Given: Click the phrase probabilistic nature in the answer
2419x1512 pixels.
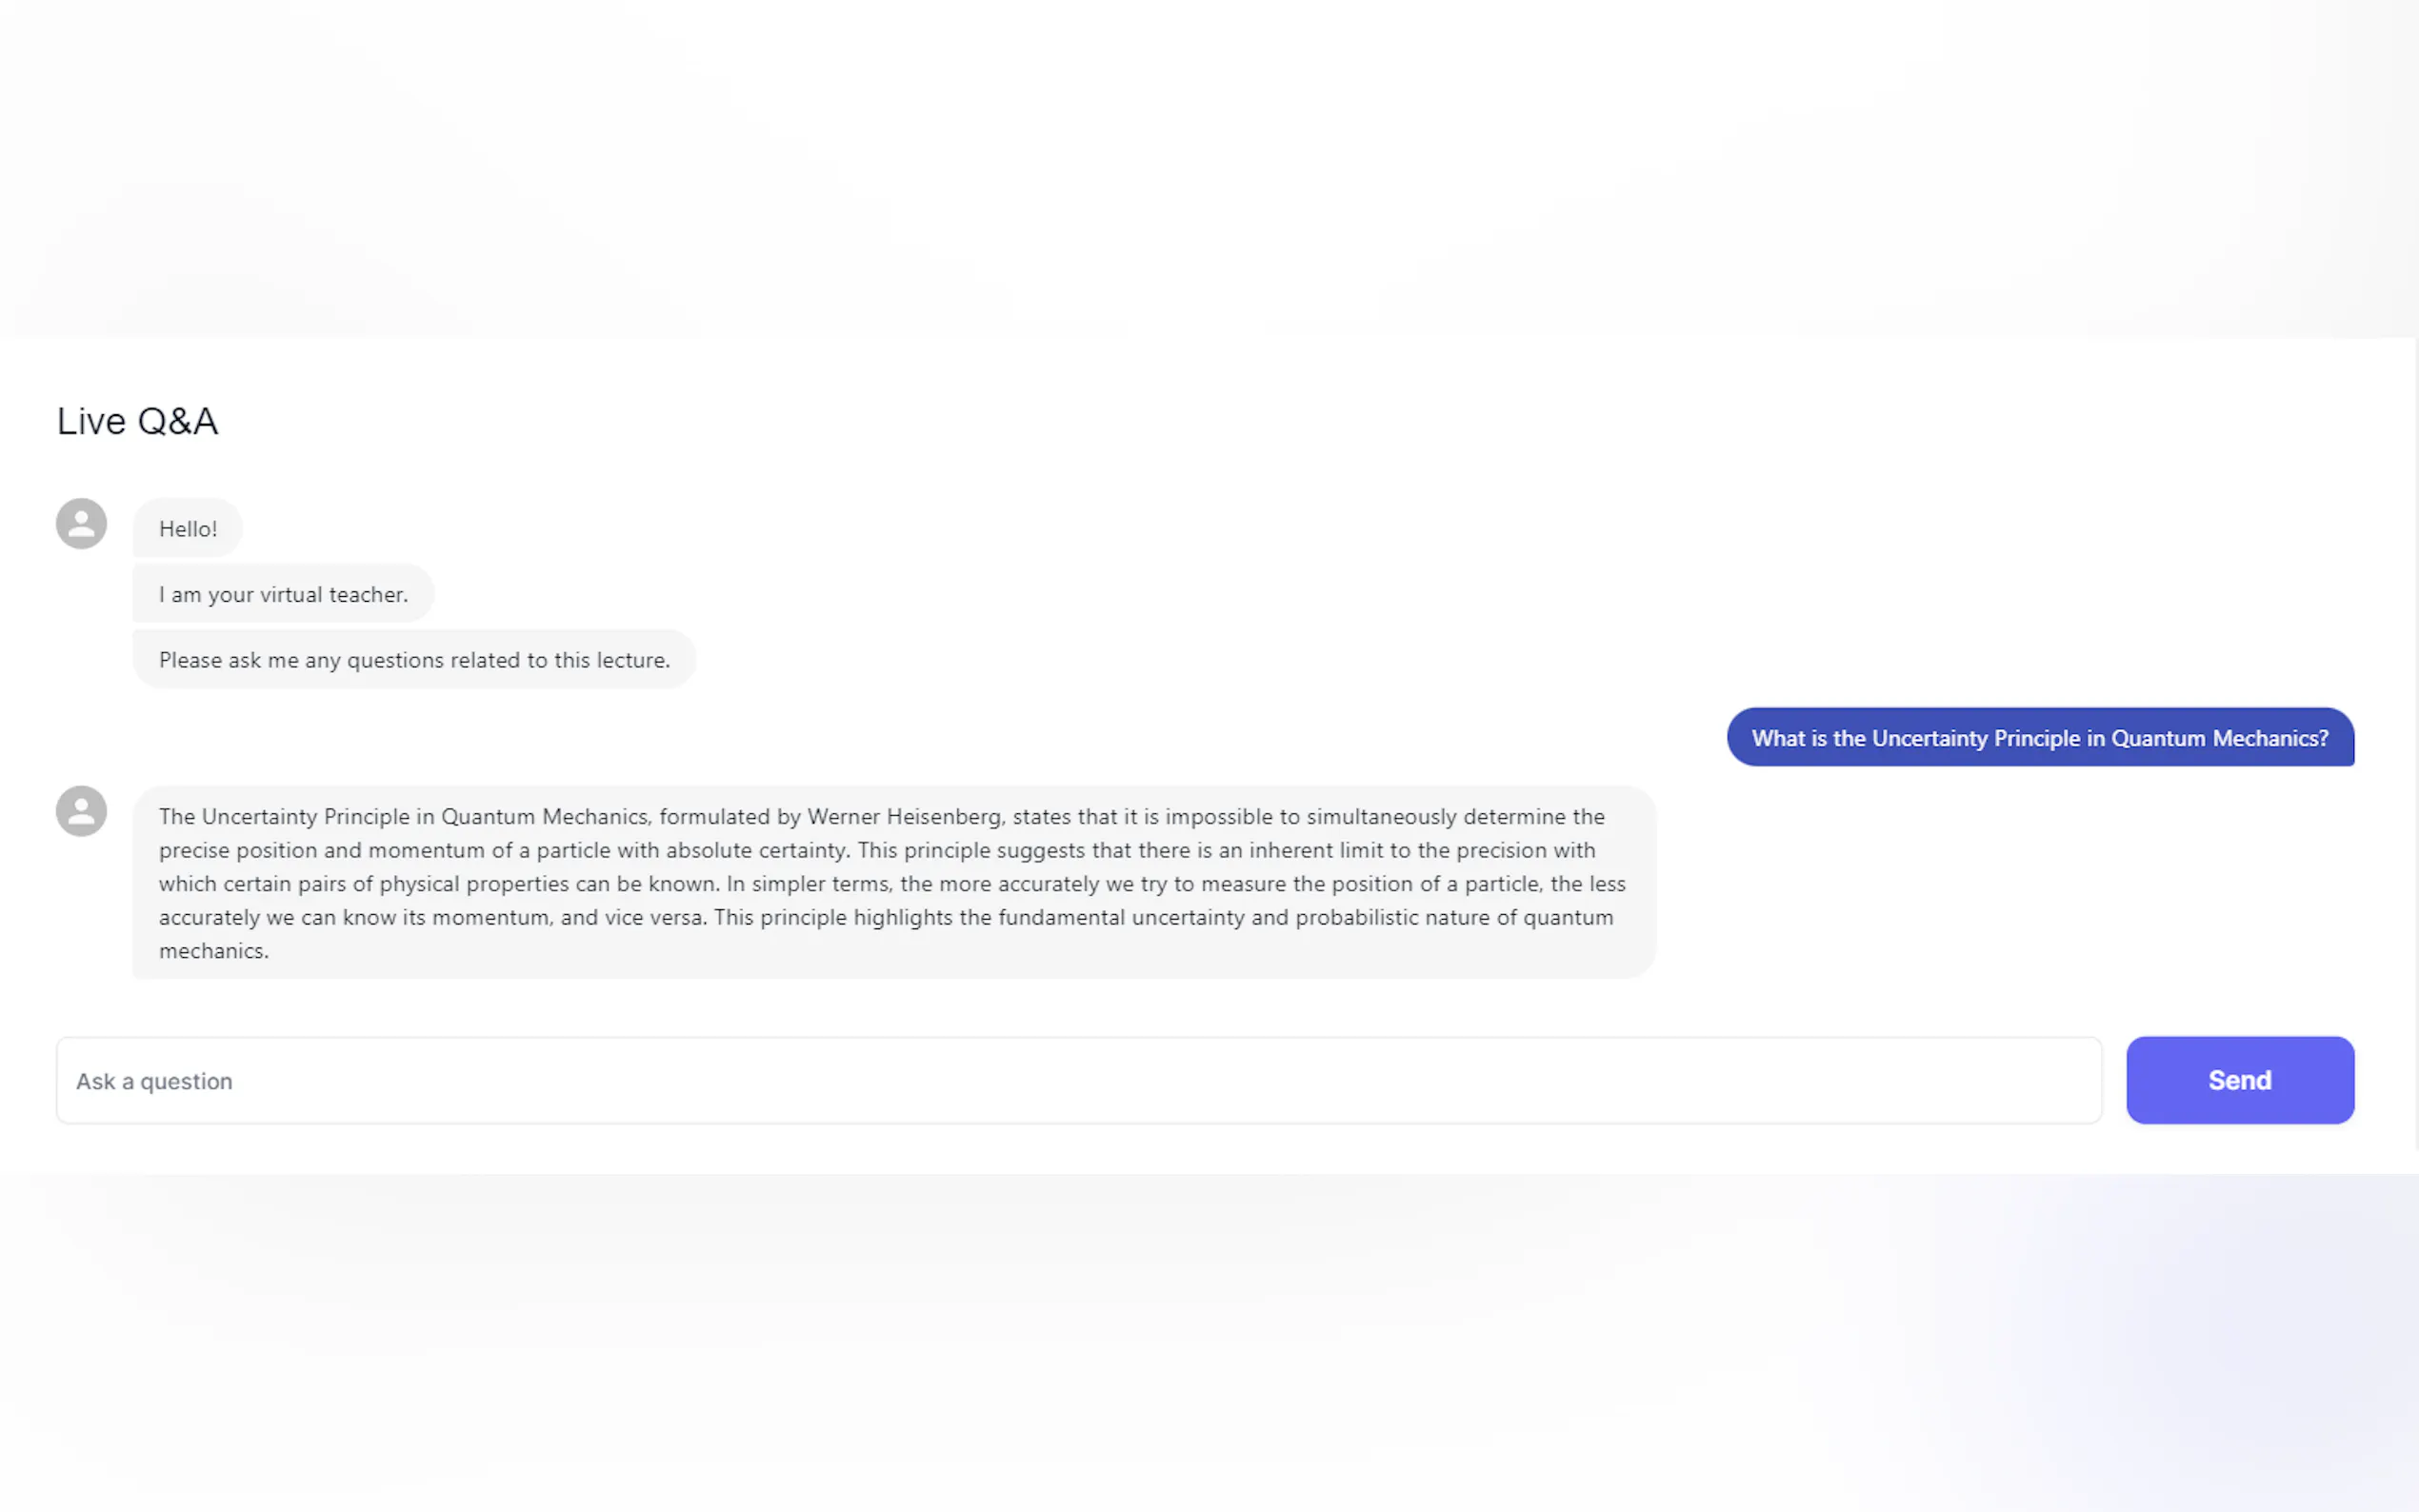Looking at the screenshot, I should coord(1392,918).
